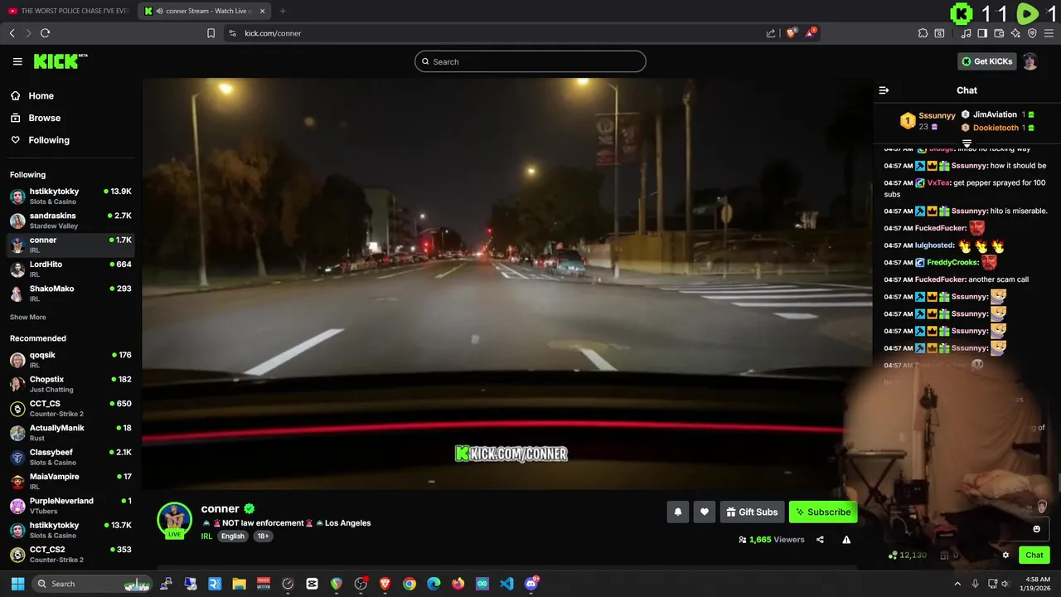
Task: Open Discord from the taskbar
Action: coord(531,584)
